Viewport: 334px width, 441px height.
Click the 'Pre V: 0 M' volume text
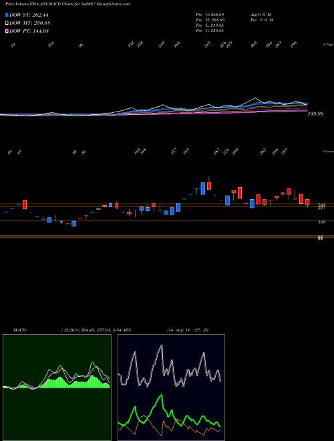[x=262, y=20]
